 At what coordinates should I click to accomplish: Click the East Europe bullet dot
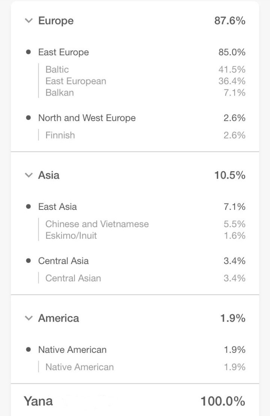click(28, 52)
